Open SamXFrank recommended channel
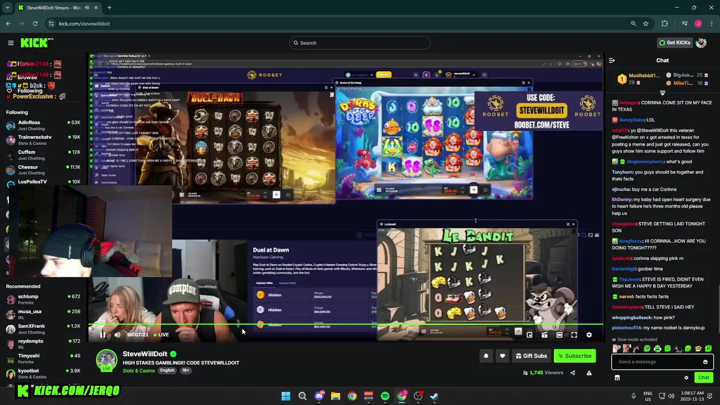 [x=43, y=329]
